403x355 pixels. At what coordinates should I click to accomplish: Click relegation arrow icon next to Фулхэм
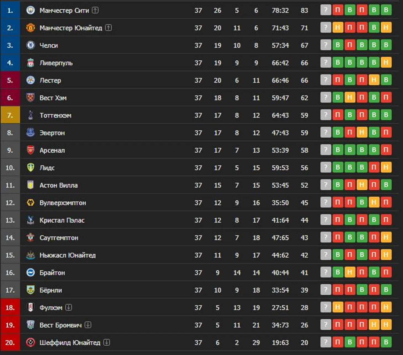coord(69,307)
